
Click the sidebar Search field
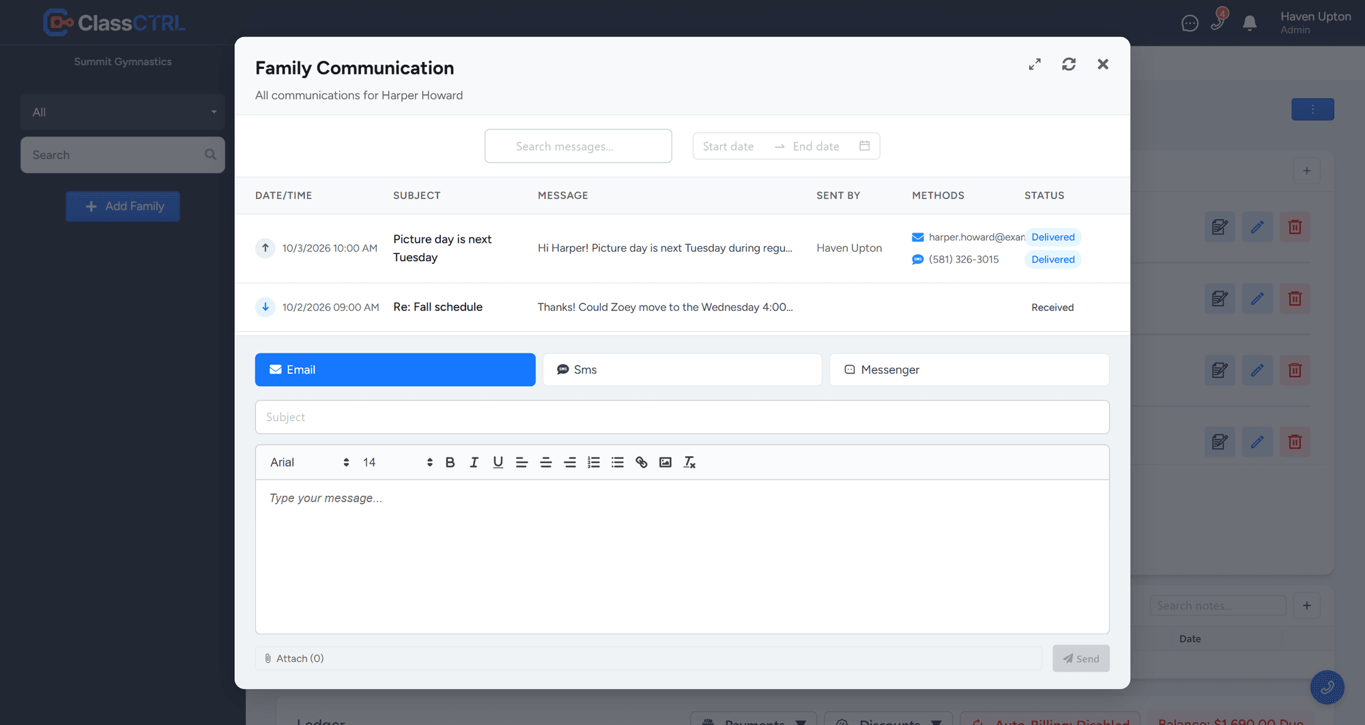point(123,155)
